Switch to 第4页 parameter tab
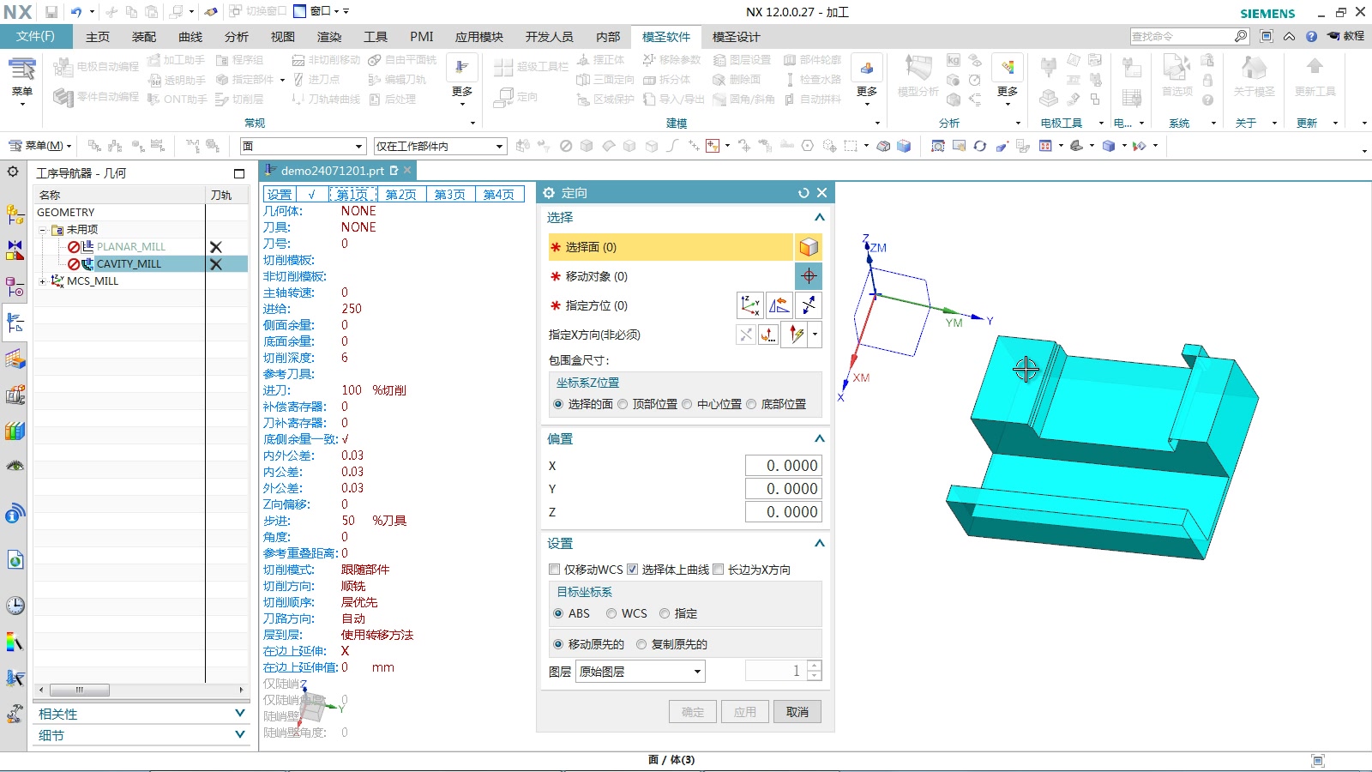1372x772 pixels. pos(498,195)
